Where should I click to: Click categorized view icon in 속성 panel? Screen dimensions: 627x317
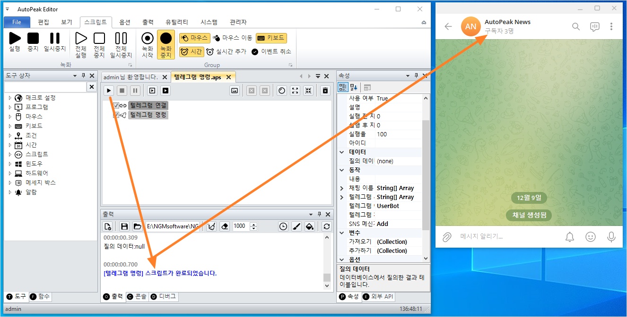click(343, 87)
